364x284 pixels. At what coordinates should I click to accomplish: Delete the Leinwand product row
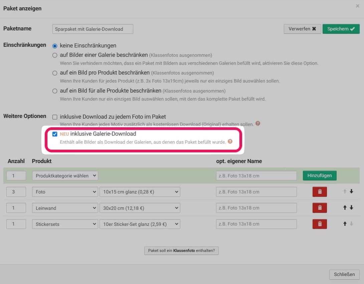pyautogui.click(x=320, y=208)
